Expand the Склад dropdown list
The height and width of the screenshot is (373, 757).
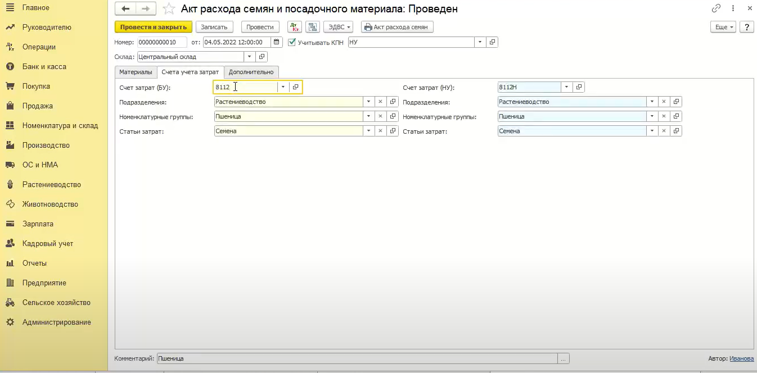pos(249,57)
